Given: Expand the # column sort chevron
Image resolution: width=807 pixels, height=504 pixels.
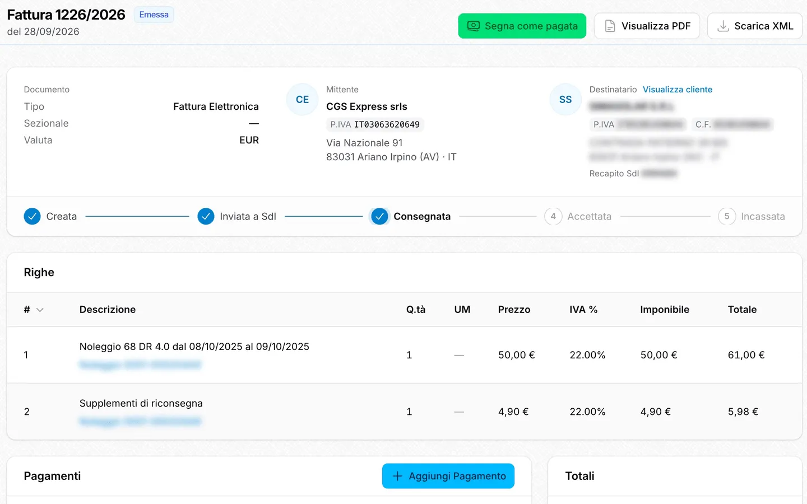Looking at the screenshot, I should point(40,310).
